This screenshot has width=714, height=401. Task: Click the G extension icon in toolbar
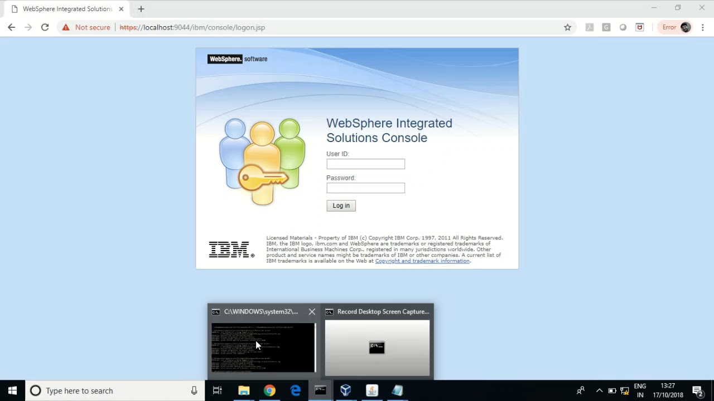[606, 27]
